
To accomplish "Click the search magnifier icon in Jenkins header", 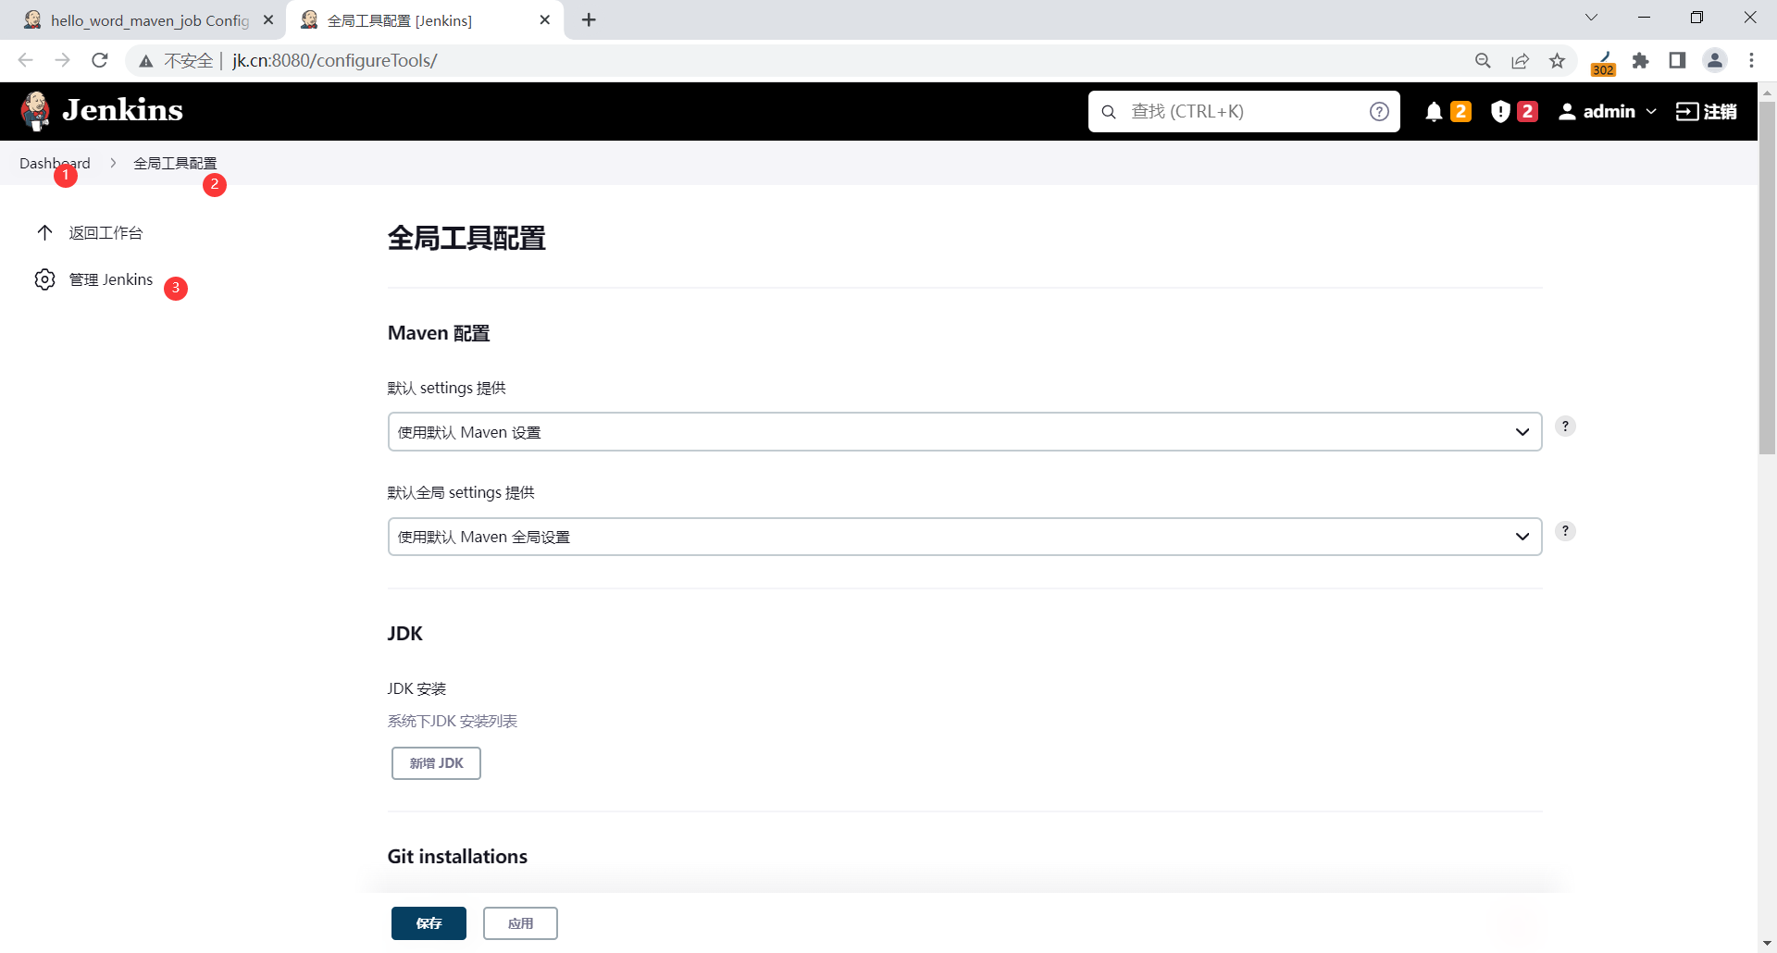I will pos(1109,112).
